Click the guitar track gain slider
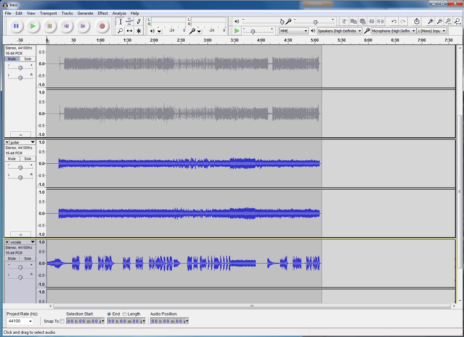 pos(20,168)
